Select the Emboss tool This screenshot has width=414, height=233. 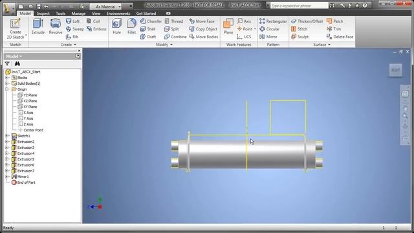coord(96,29)
